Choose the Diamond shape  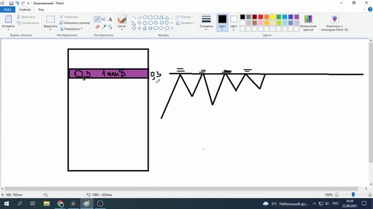click(x=139, y=23)
